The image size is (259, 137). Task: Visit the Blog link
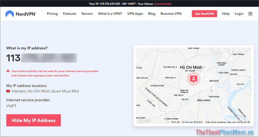[x=152, y=14]
